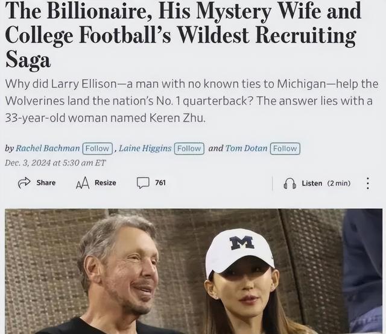
Task: Open Rachel Bachman author page
Action: [48, 148]
